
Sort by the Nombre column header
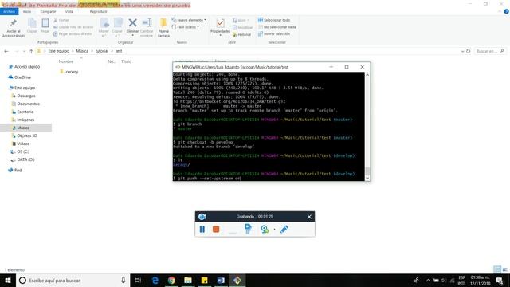coord(66,61)
